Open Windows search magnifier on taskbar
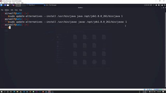 (x=5, y=92)
